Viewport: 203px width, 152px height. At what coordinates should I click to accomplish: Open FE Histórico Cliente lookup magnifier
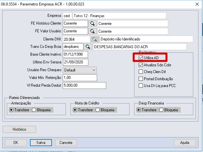[x=93, y=24]
